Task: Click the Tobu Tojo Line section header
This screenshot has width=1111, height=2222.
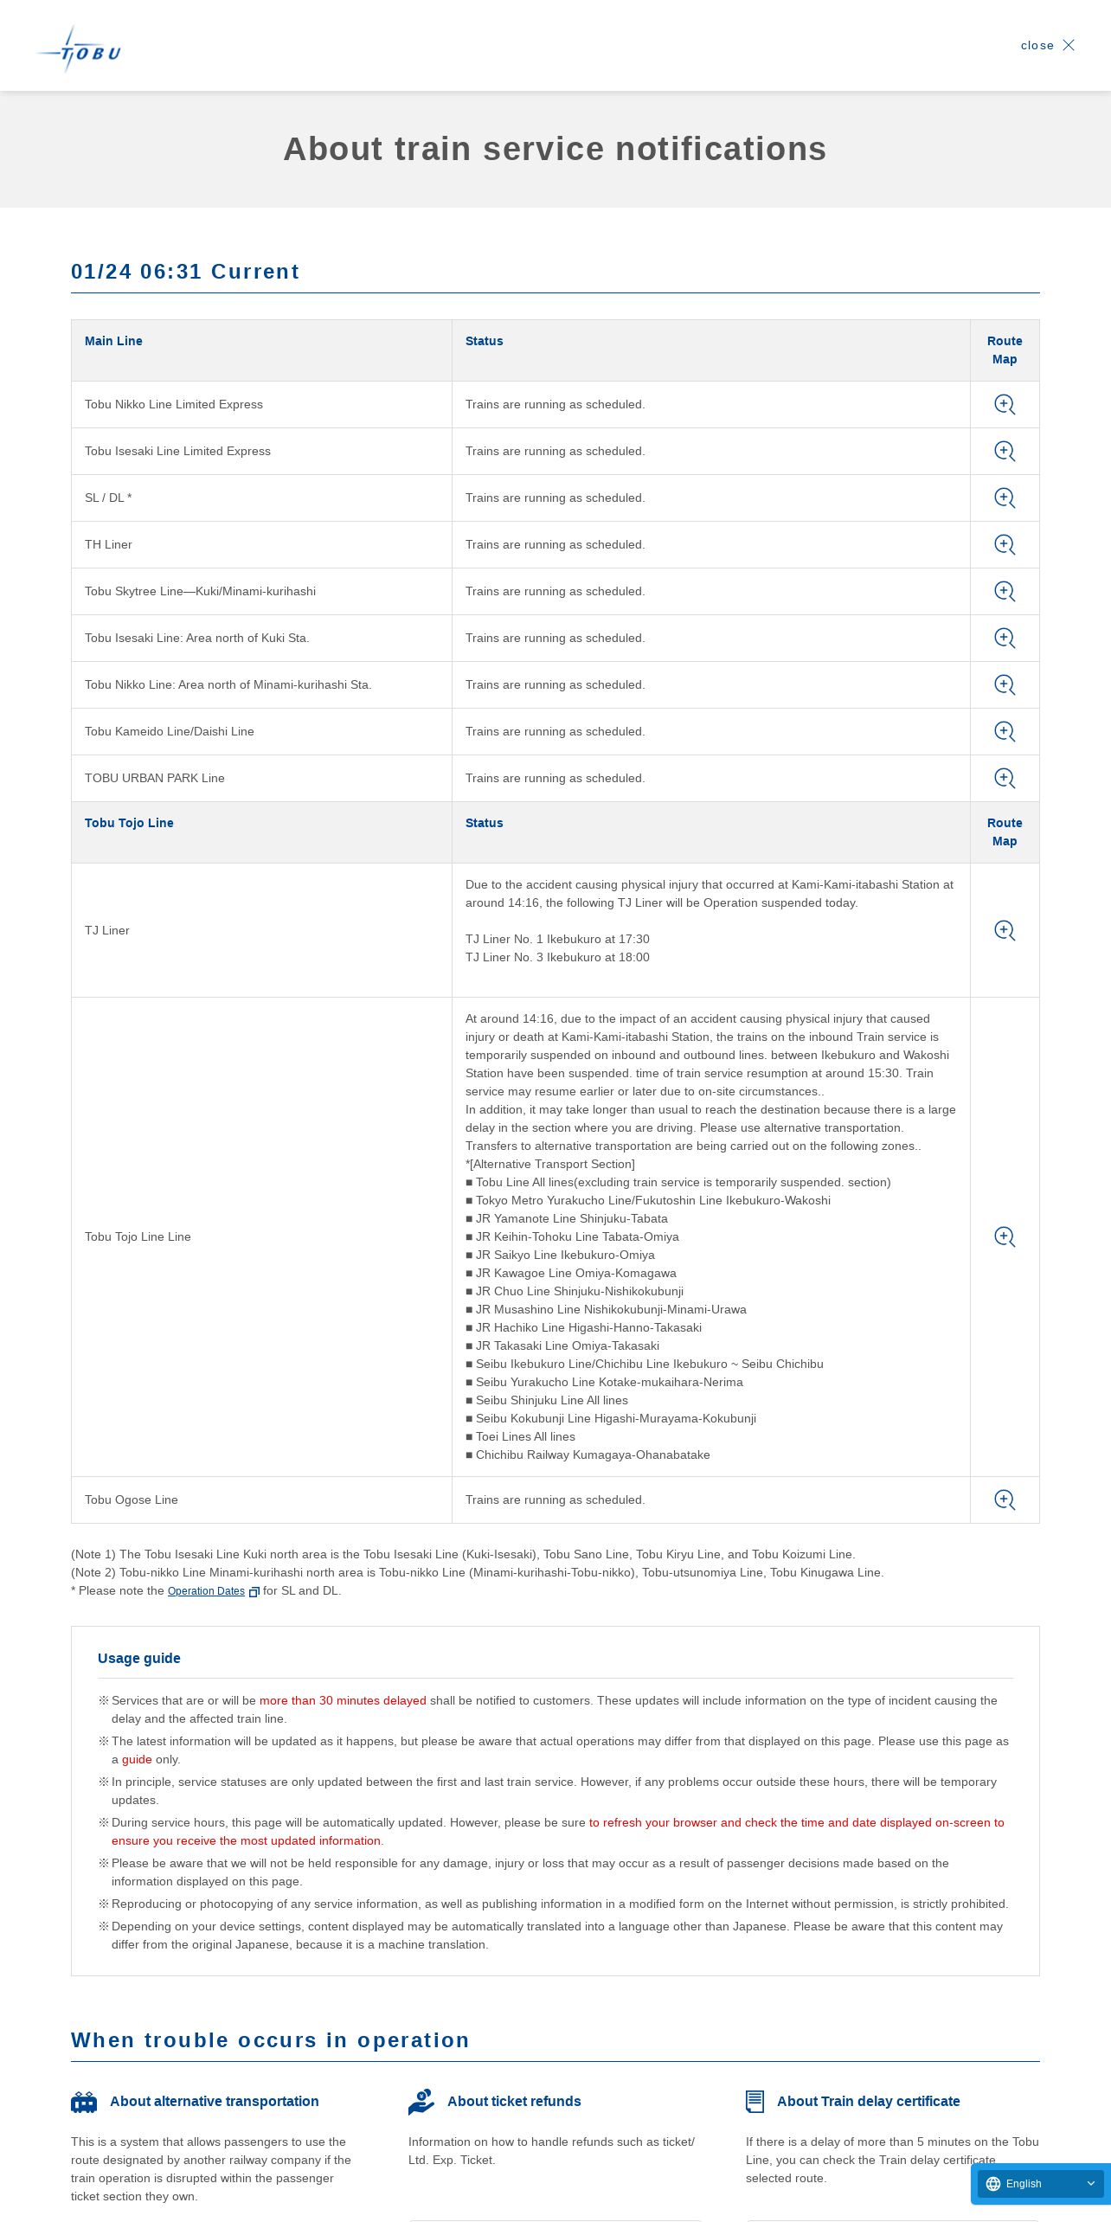Action: click(x=129, y=823)
